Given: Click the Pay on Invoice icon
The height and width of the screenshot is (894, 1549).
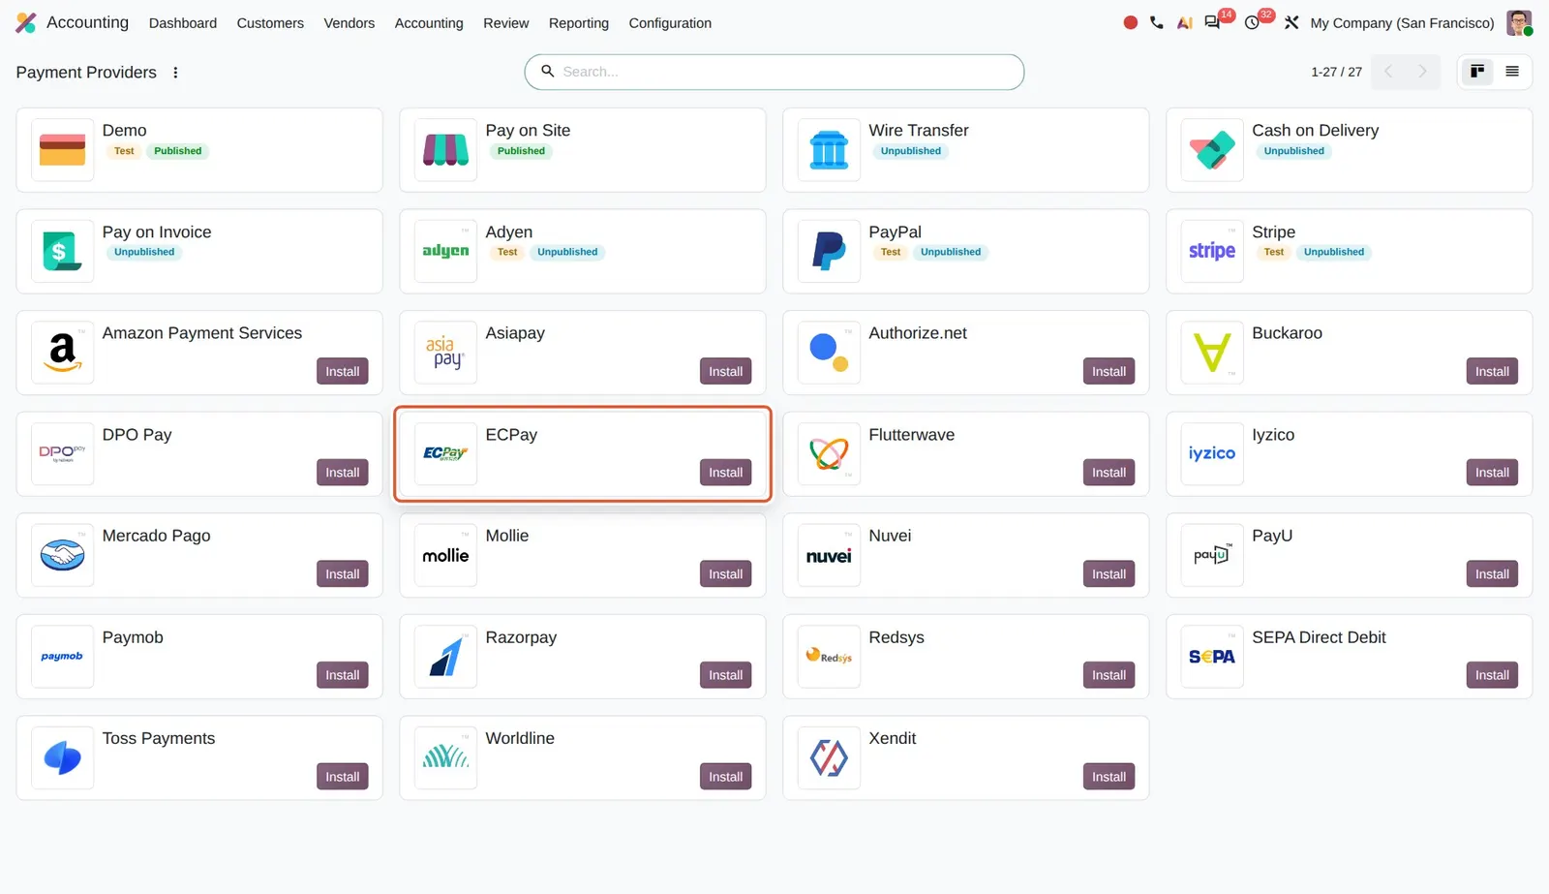Looking at the screenshot, I should [63, 251].
